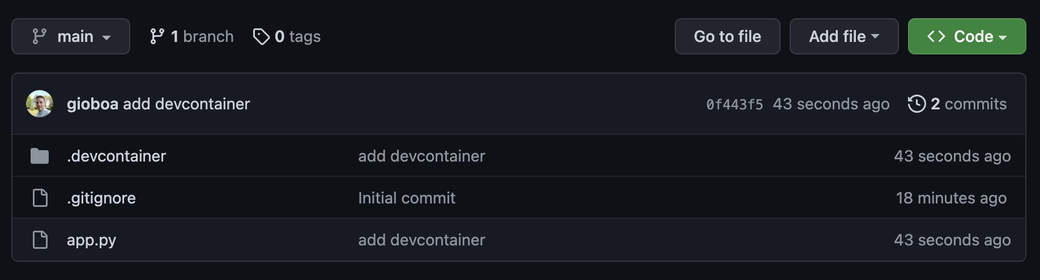
Task: Click the gioboa username link
Action: 92,104
